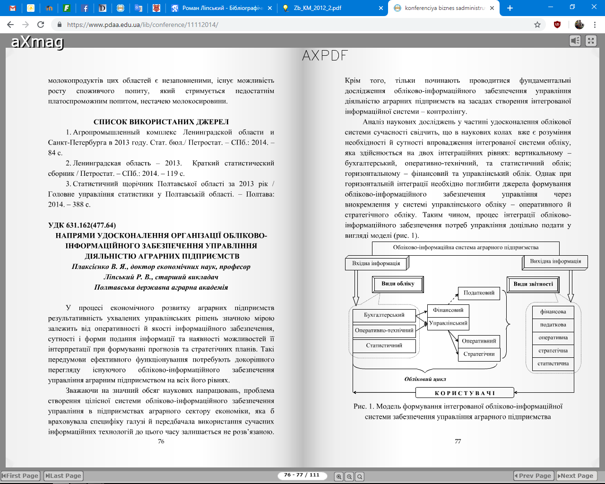Image resolution: width=605 pixels, height=484 pixels.
Task: Click the 'Види обліку' diagram box
Action: 398,284
